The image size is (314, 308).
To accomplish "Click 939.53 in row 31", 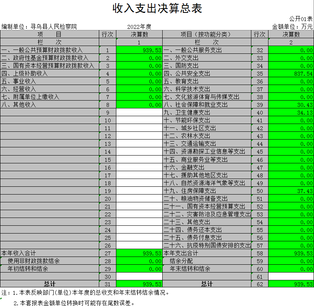I will point(139,284).
